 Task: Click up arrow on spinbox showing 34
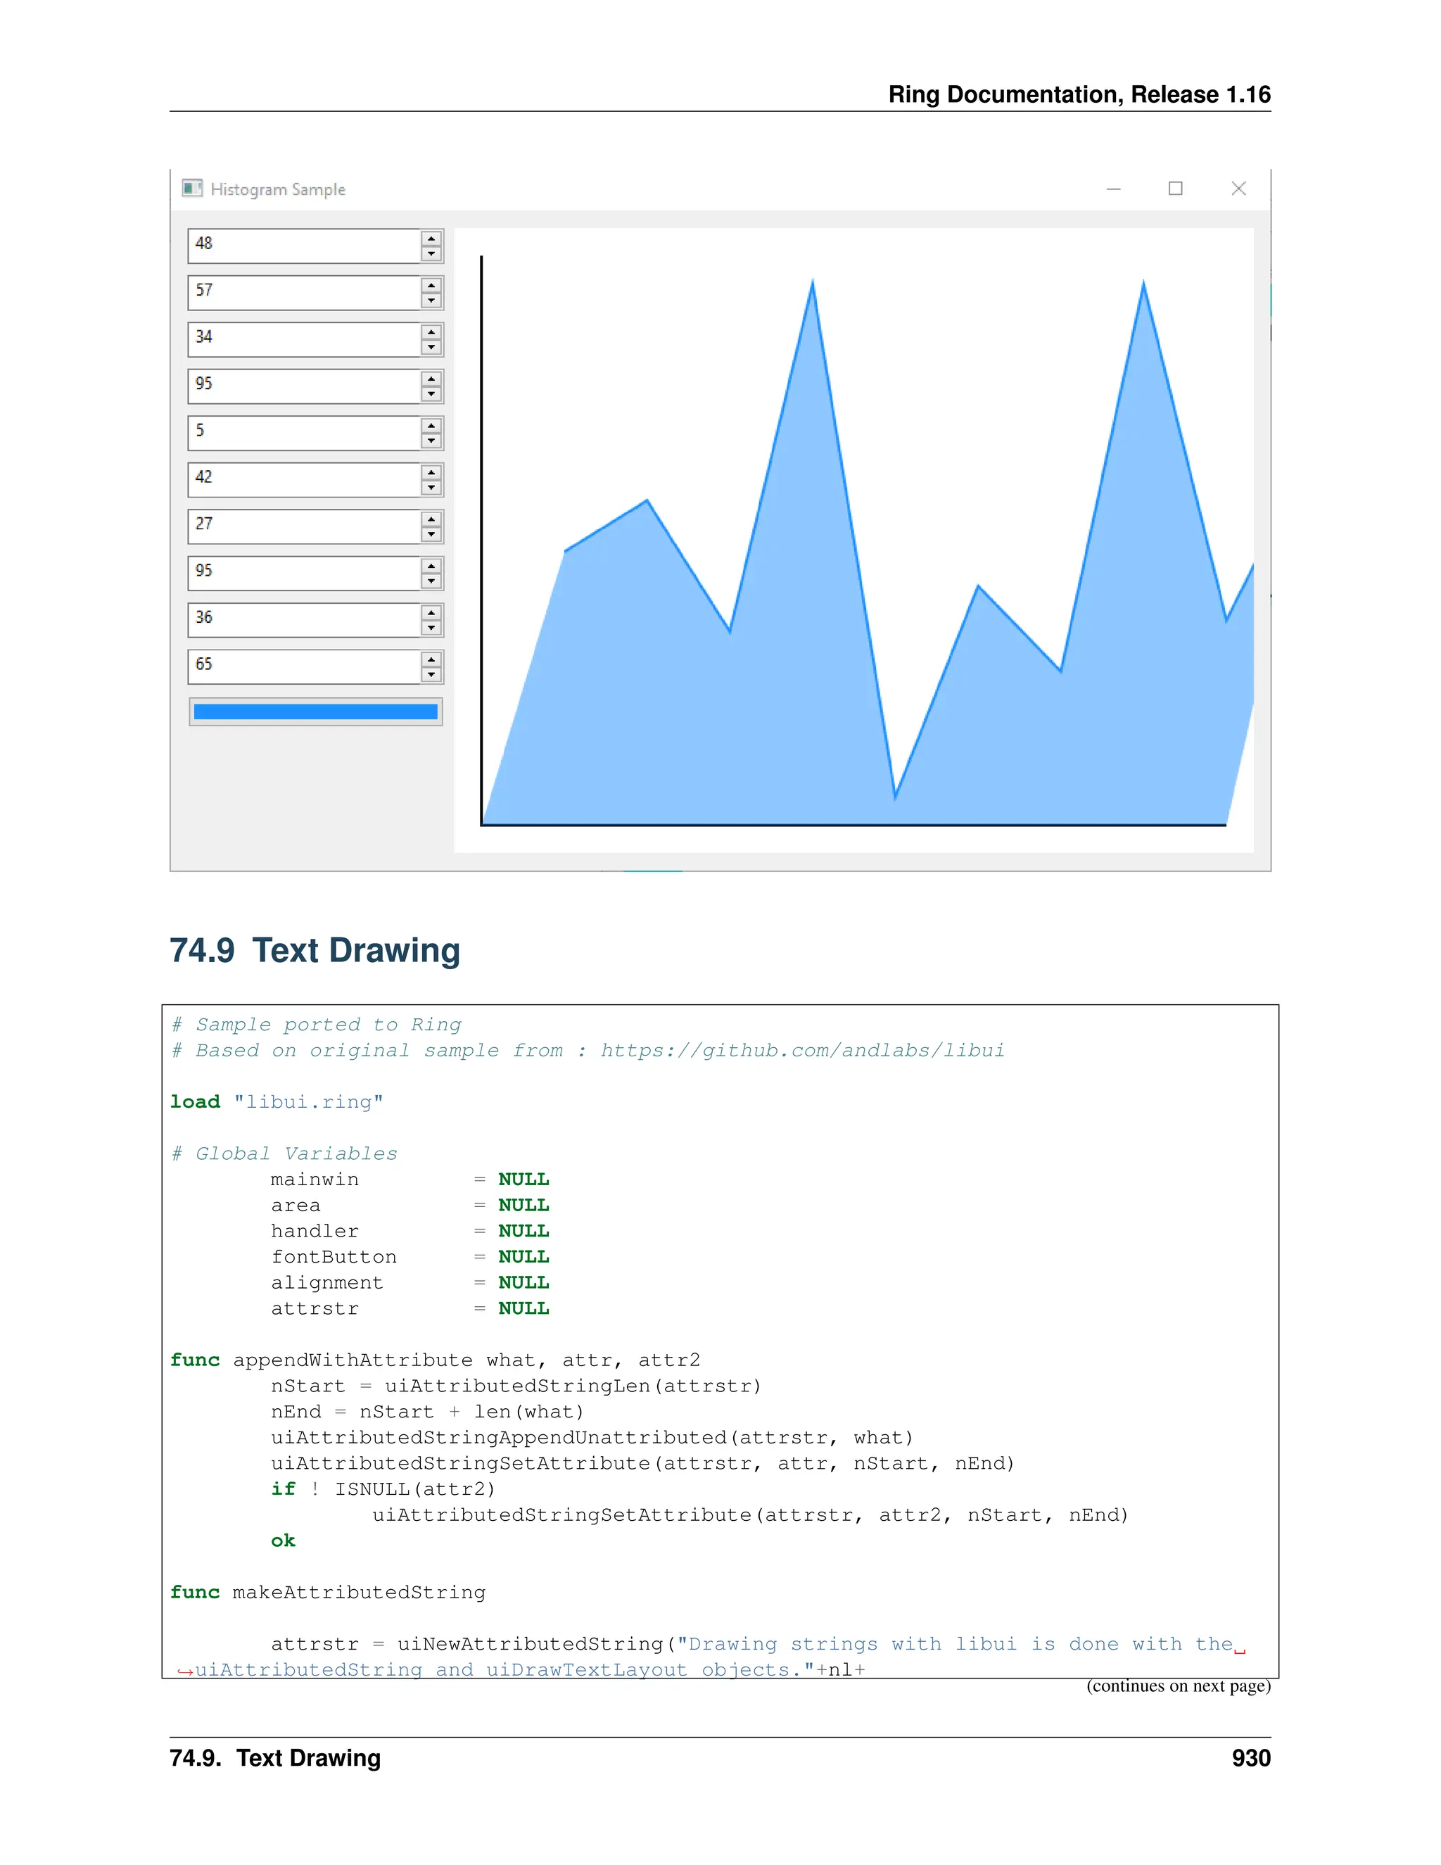click(x=431, y=332)
